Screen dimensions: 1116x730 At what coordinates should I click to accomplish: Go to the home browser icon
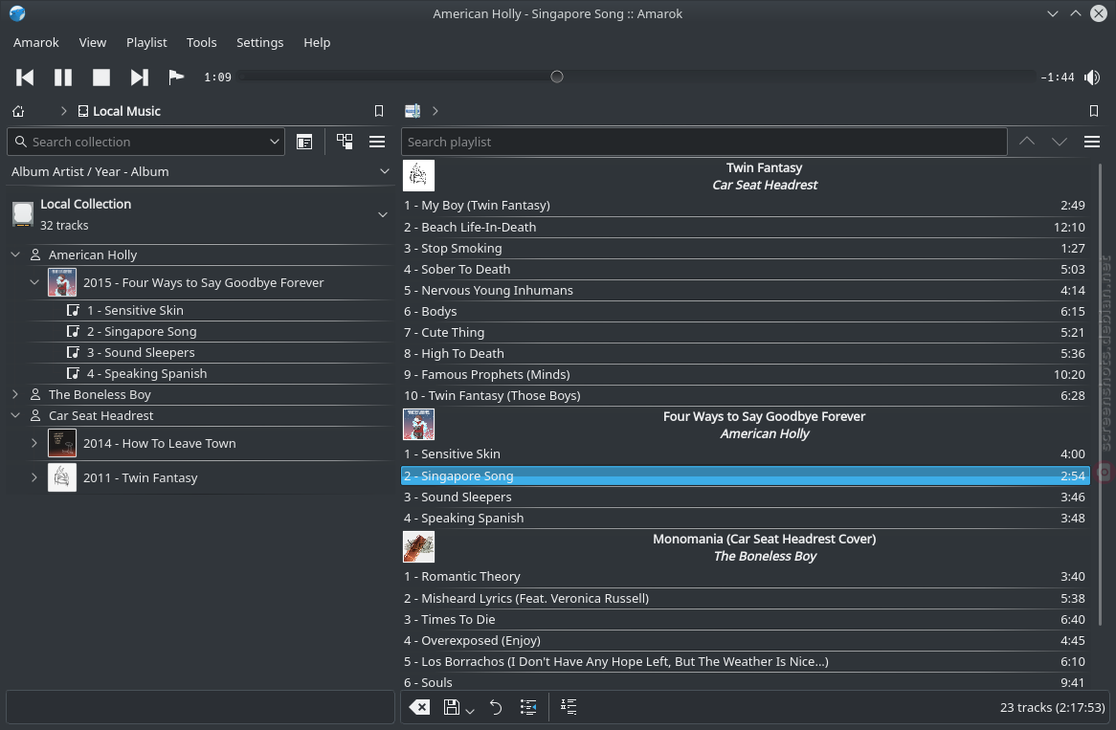pos(18,111)
